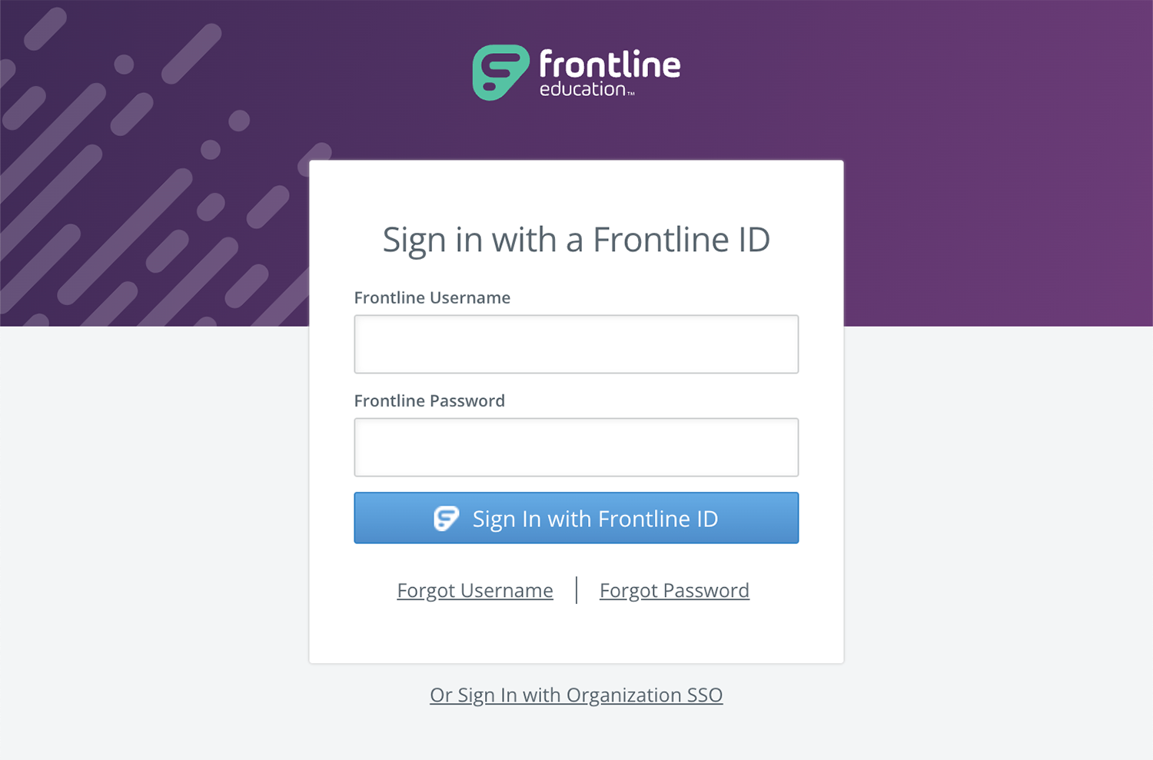Click the trademark symbol beside "education"

click(631, 94)
